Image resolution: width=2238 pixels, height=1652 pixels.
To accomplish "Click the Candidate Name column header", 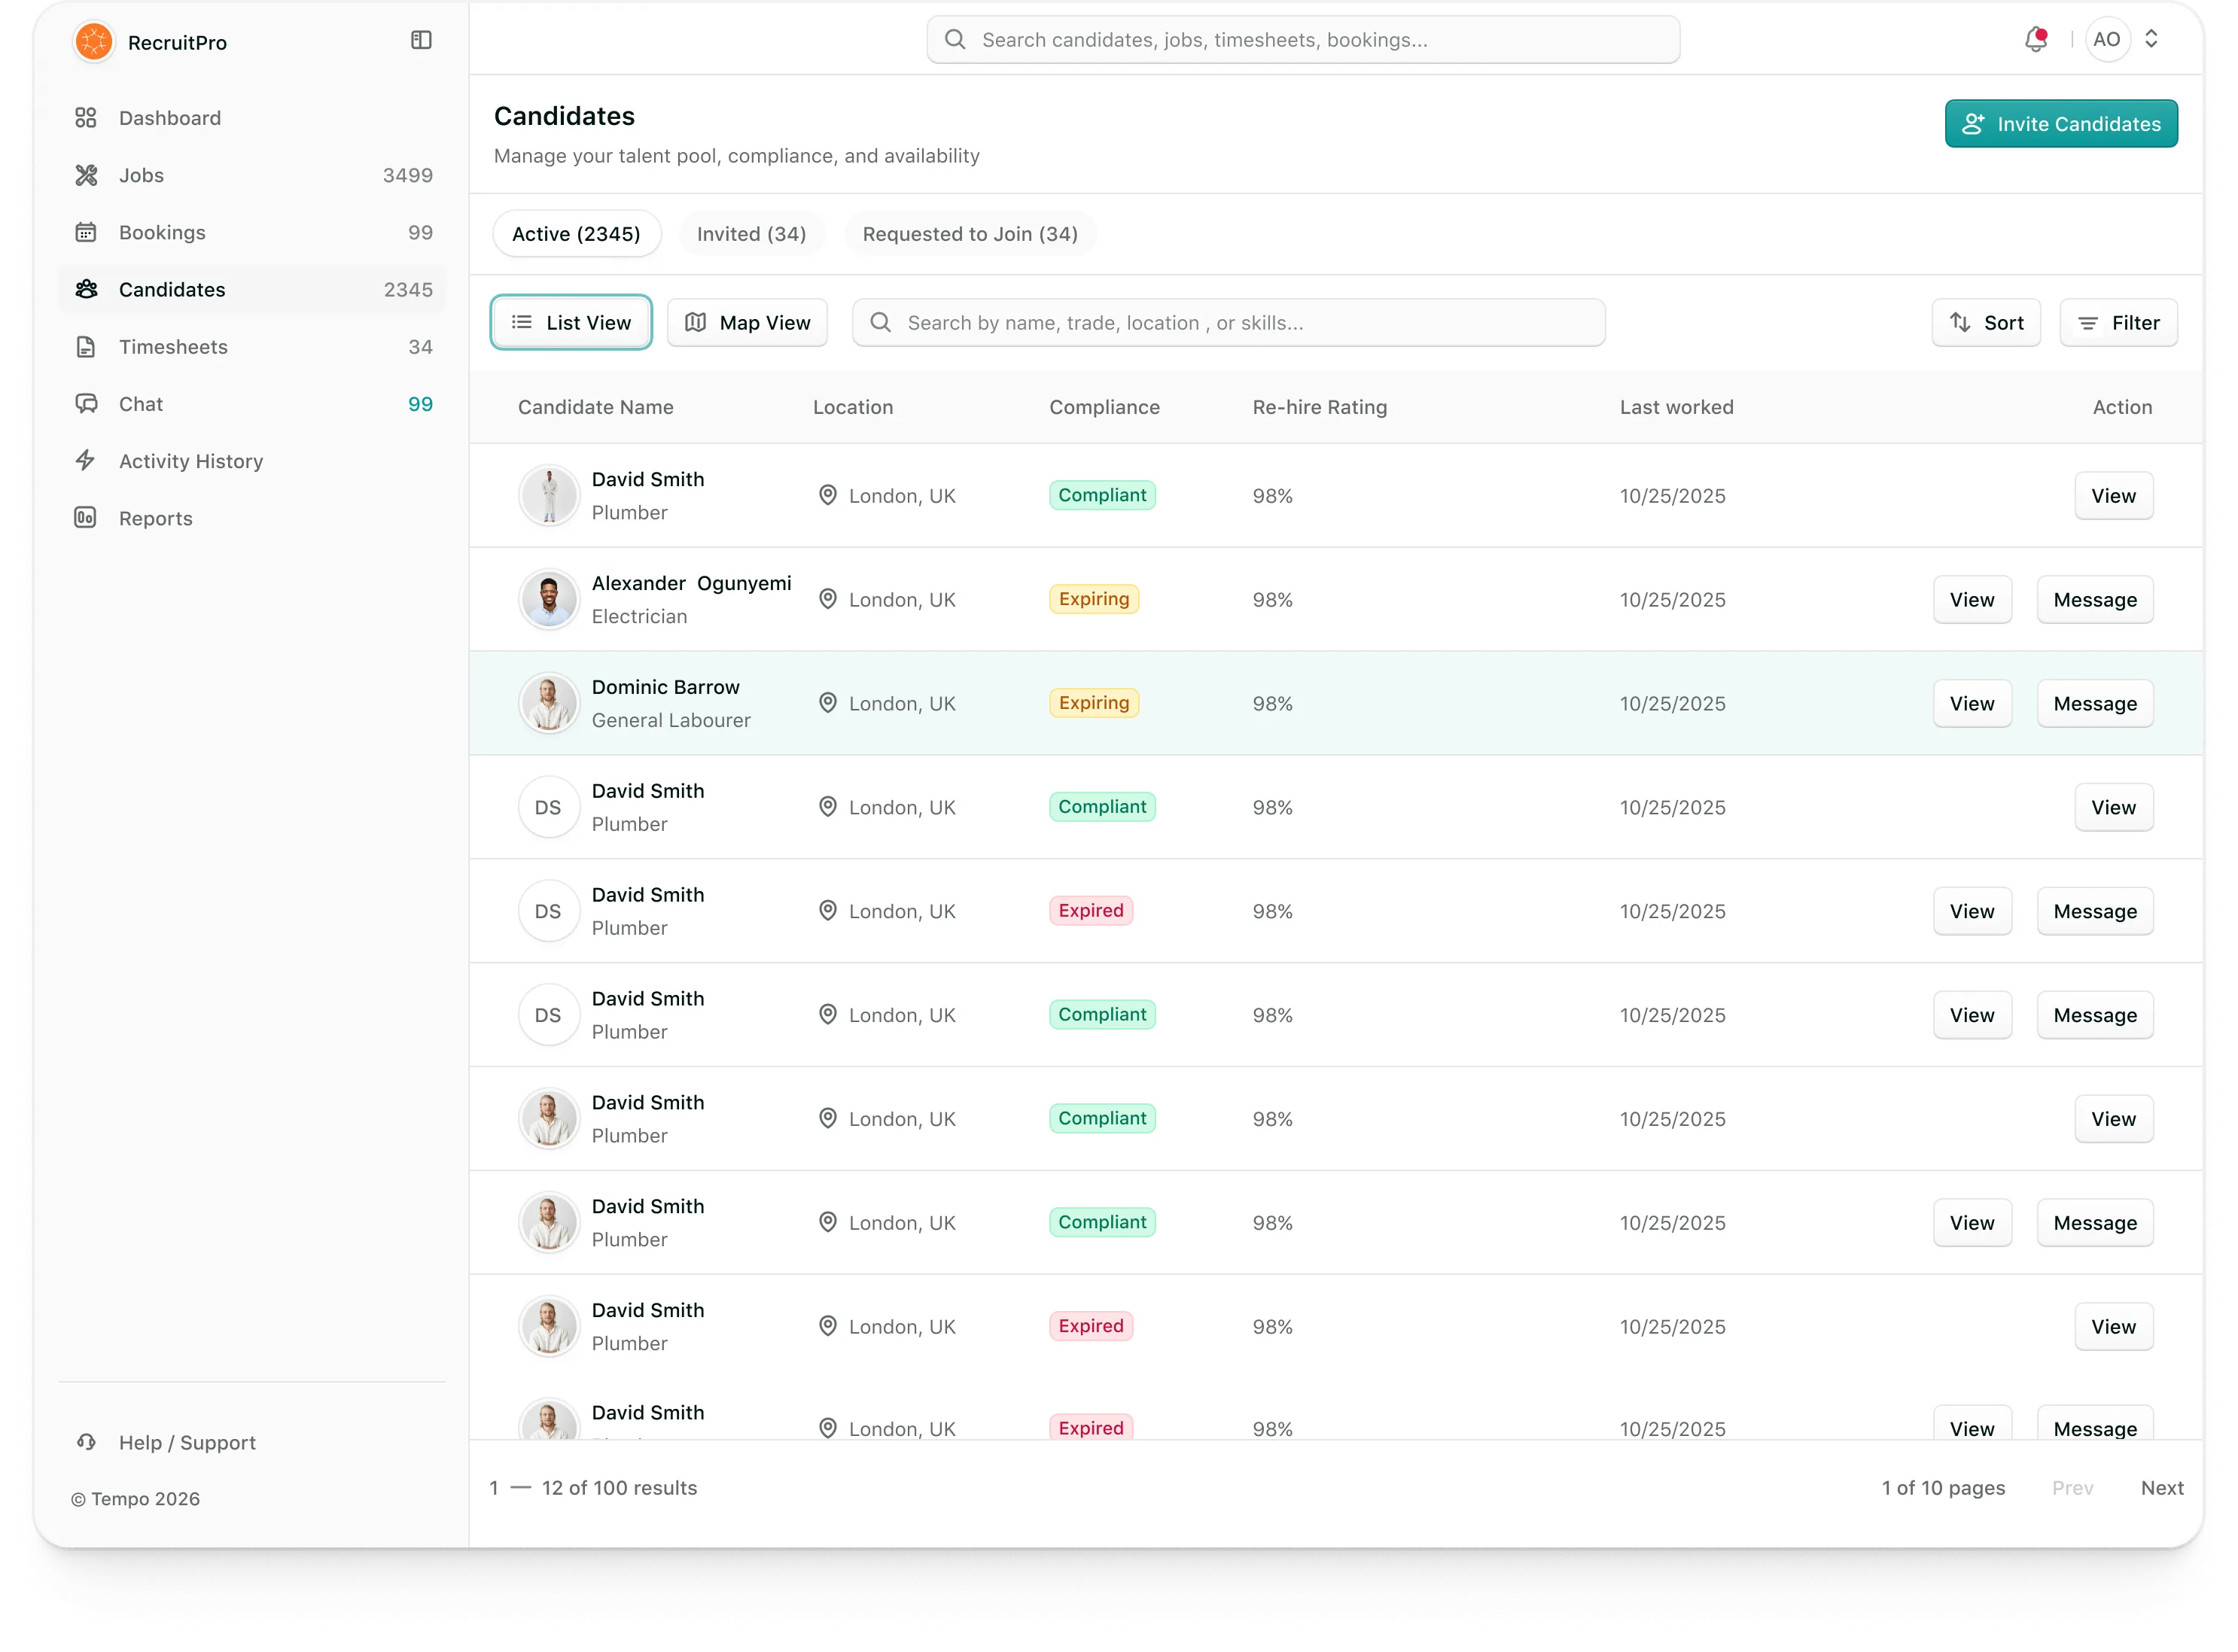I will pos(595,407).
